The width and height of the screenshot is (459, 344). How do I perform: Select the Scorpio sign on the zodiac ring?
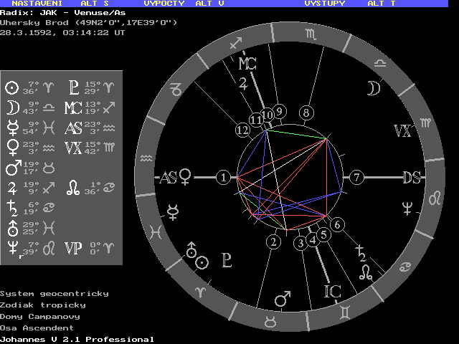pyautogui.click(x=308, y=34)
